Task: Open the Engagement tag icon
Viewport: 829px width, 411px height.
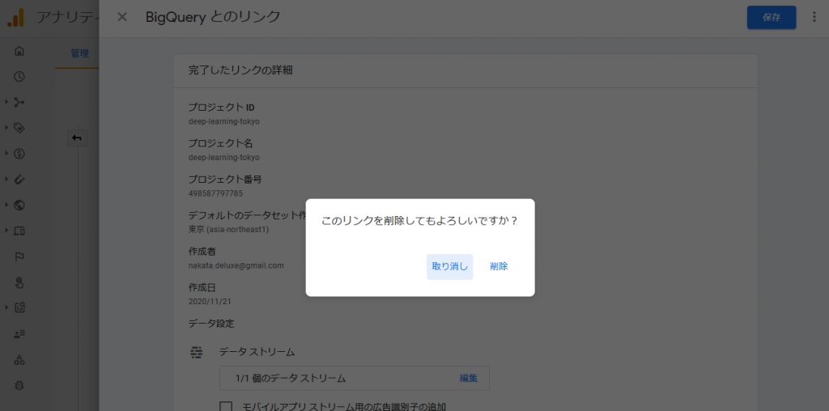Action: coord(19,128)
